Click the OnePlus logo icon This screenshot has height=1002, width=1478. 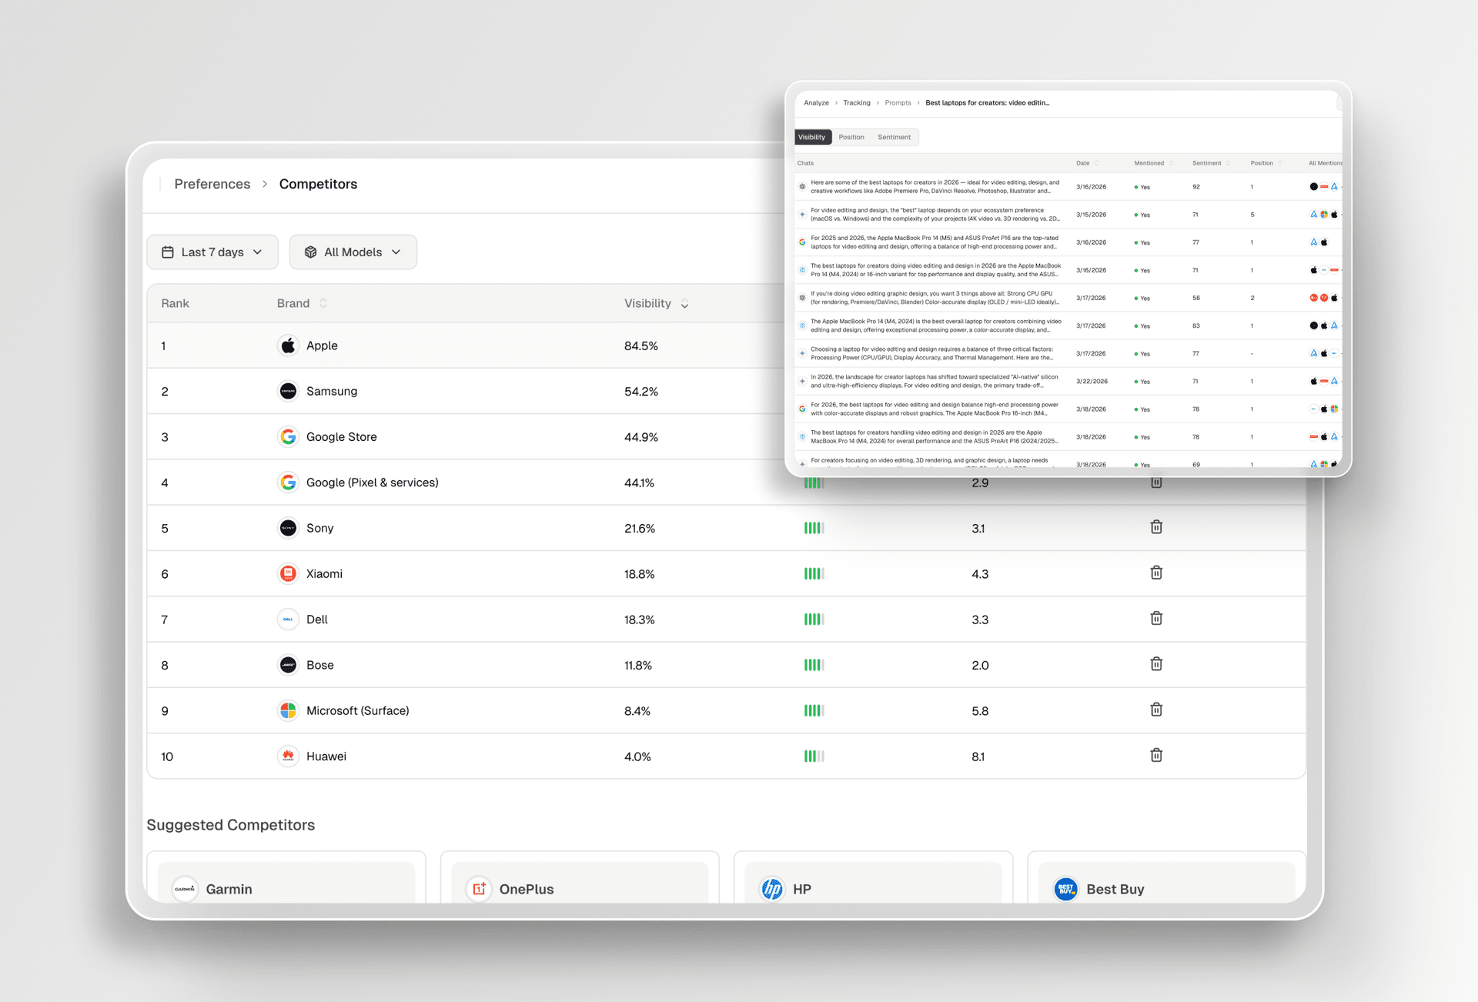(x=479, y=889)
